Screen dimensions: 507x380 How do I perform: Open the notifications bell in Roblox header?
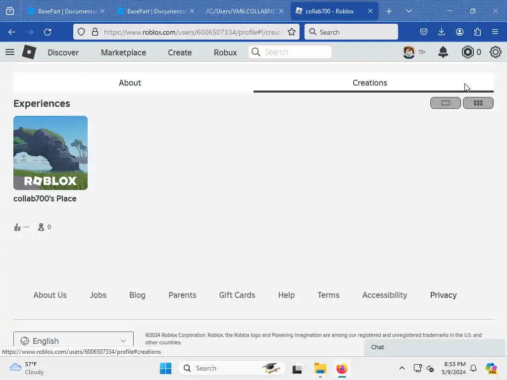443,52
